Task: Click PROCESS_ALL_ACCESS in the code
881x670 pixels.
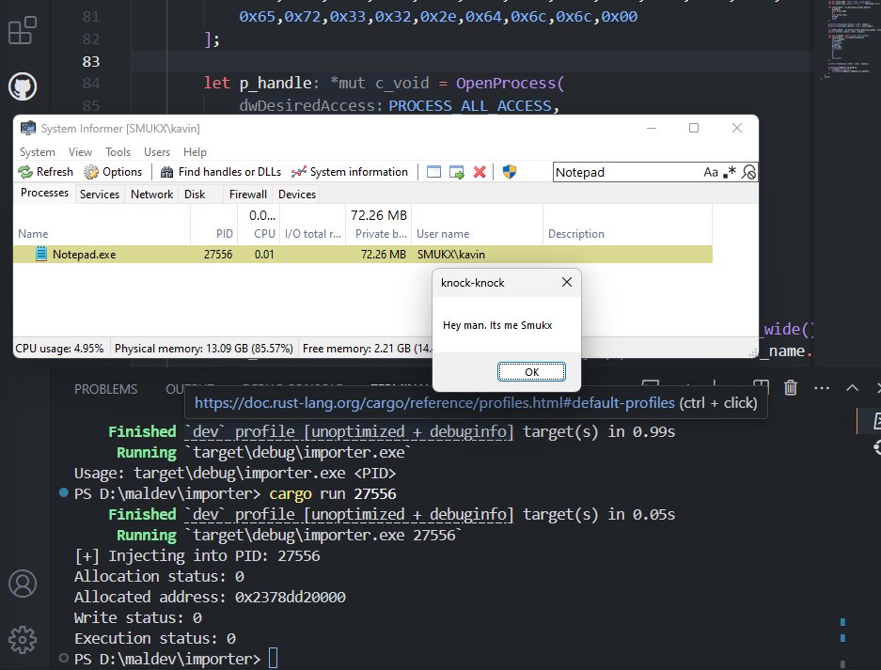Action: pyautogui.click(x=470, y=105)
